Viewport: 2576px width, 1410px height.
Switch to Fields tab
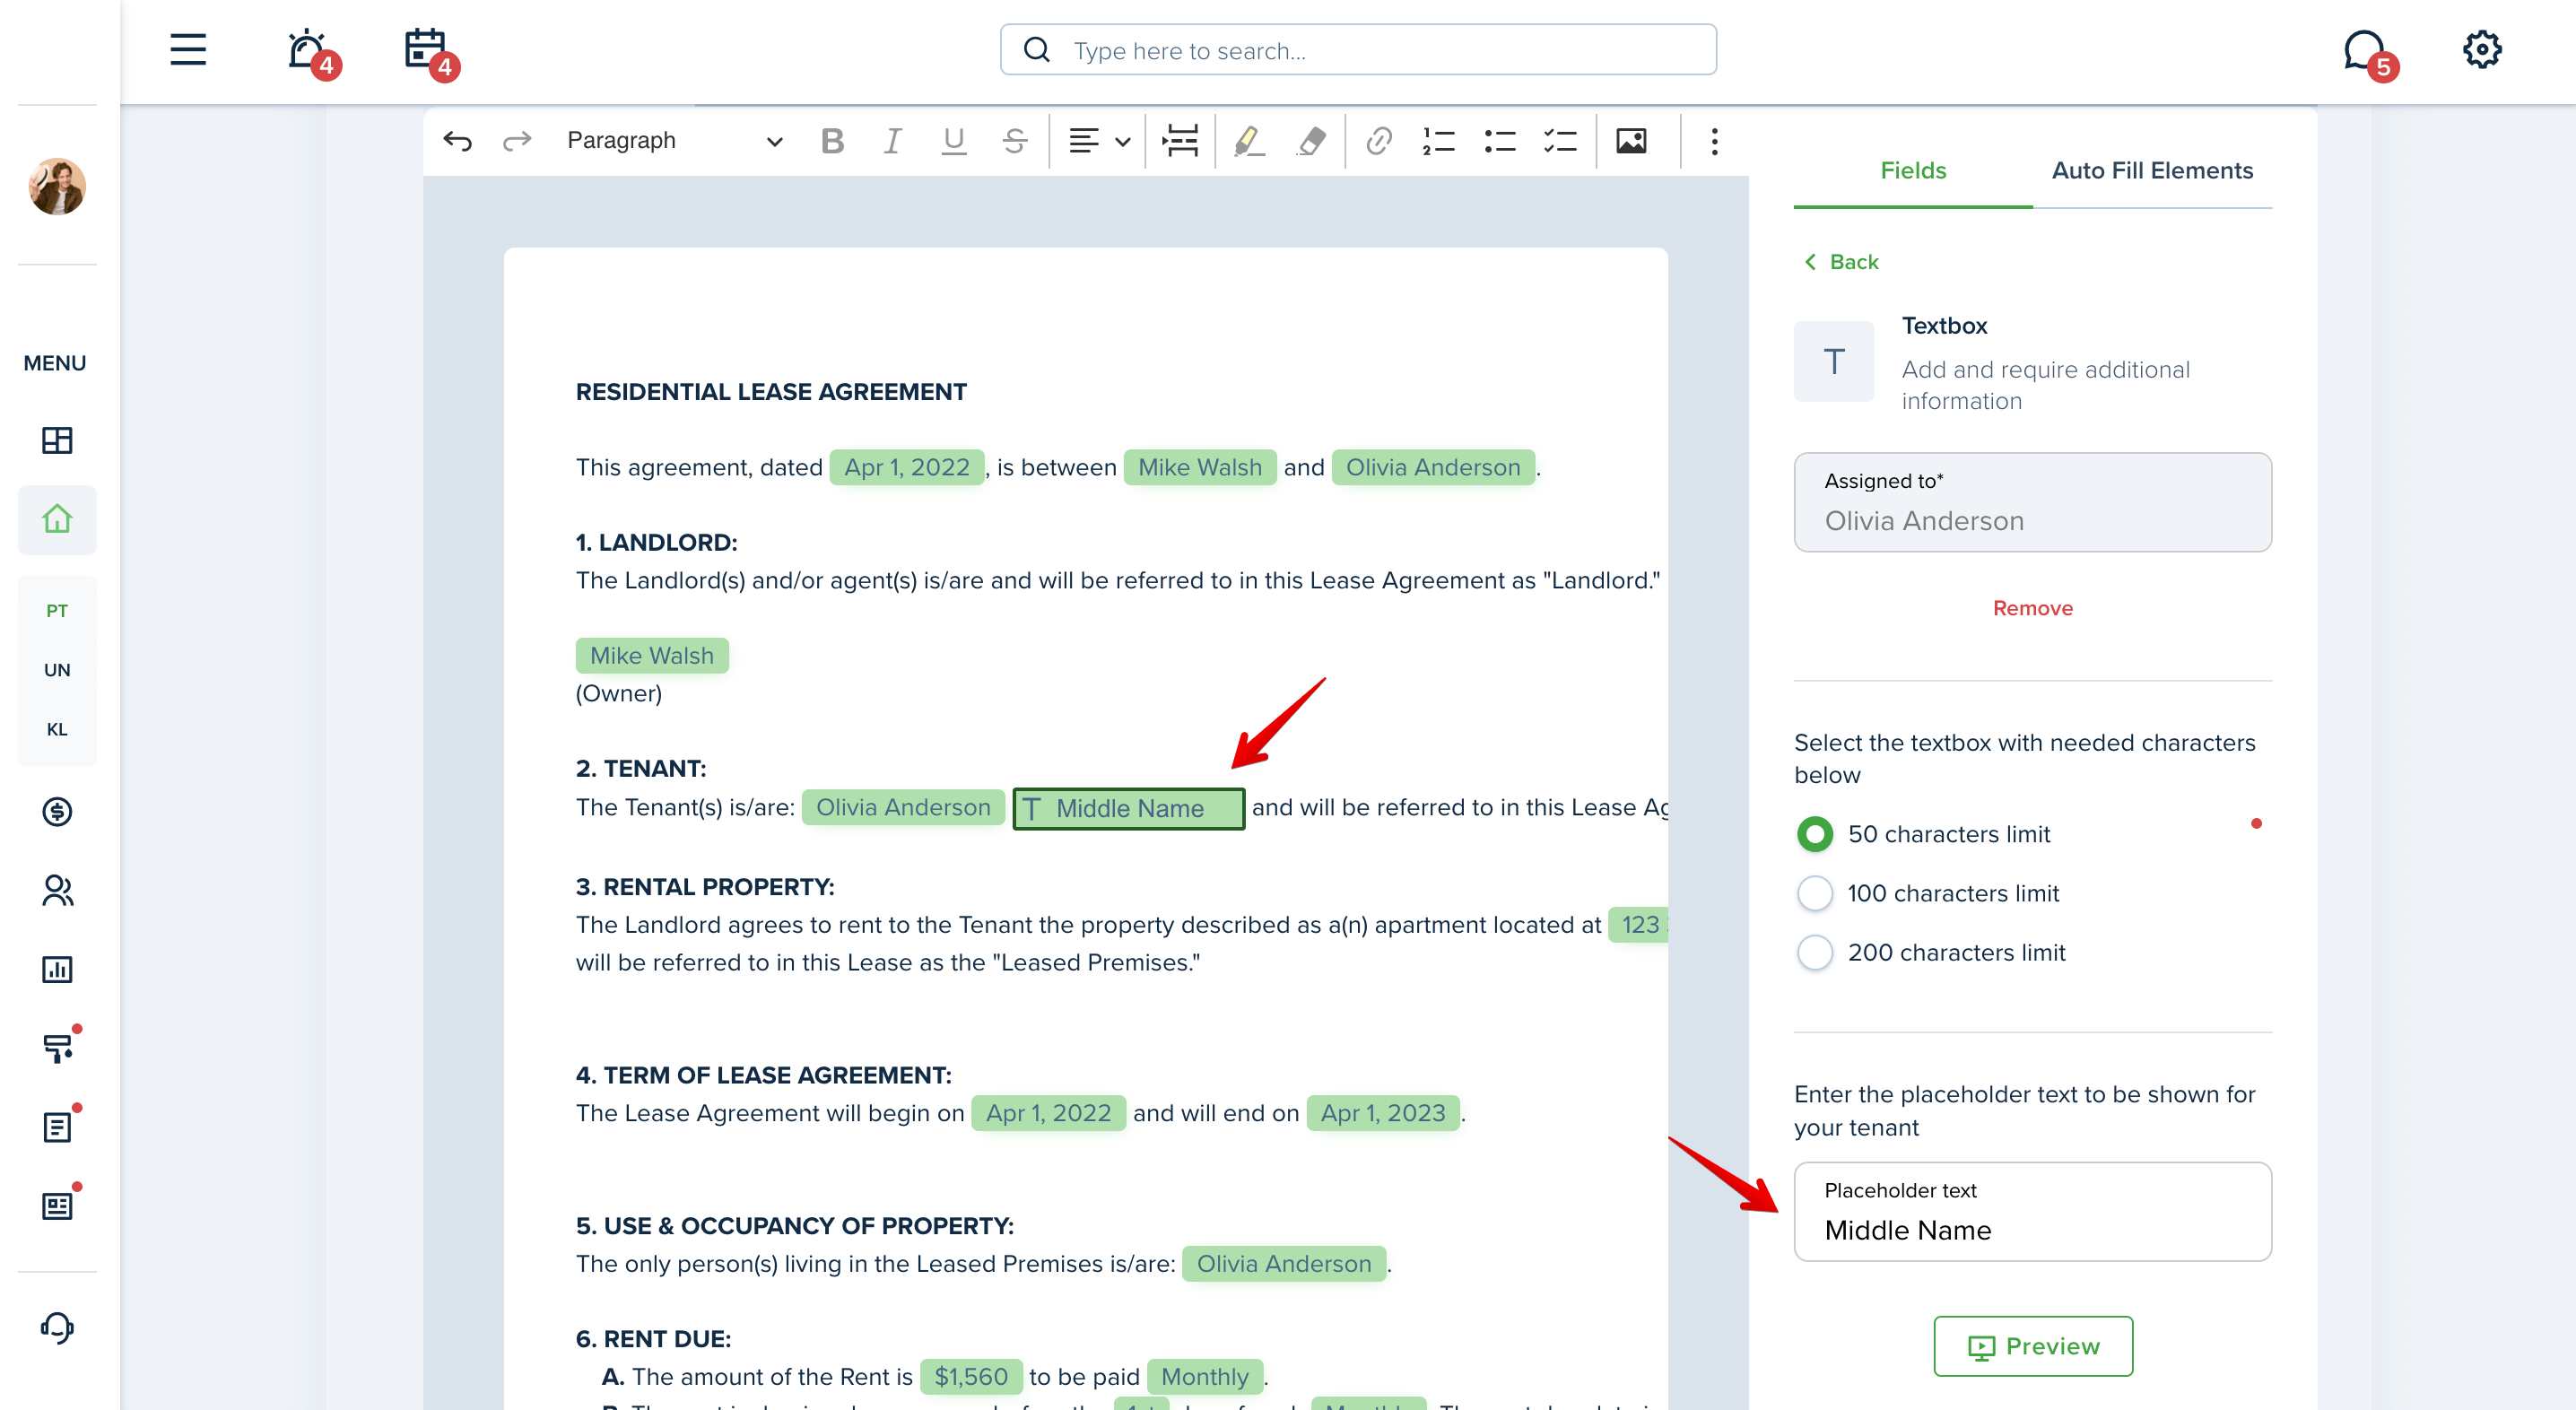(x=1912, y=170)
